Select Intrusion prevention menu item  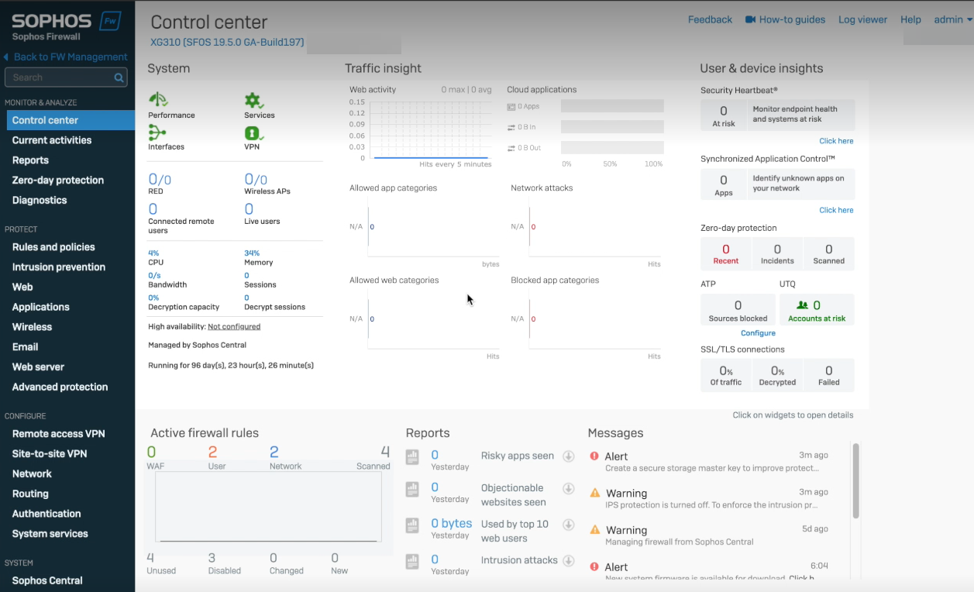pos(59,267)
